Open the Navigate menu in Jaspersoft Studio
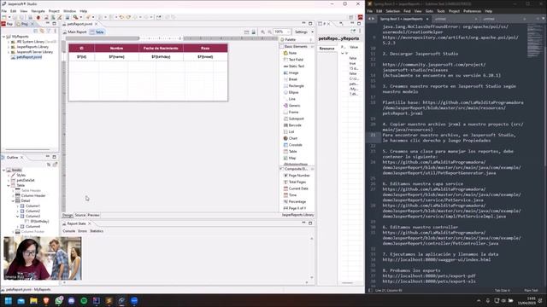547x307 pixels. [38, 11]
